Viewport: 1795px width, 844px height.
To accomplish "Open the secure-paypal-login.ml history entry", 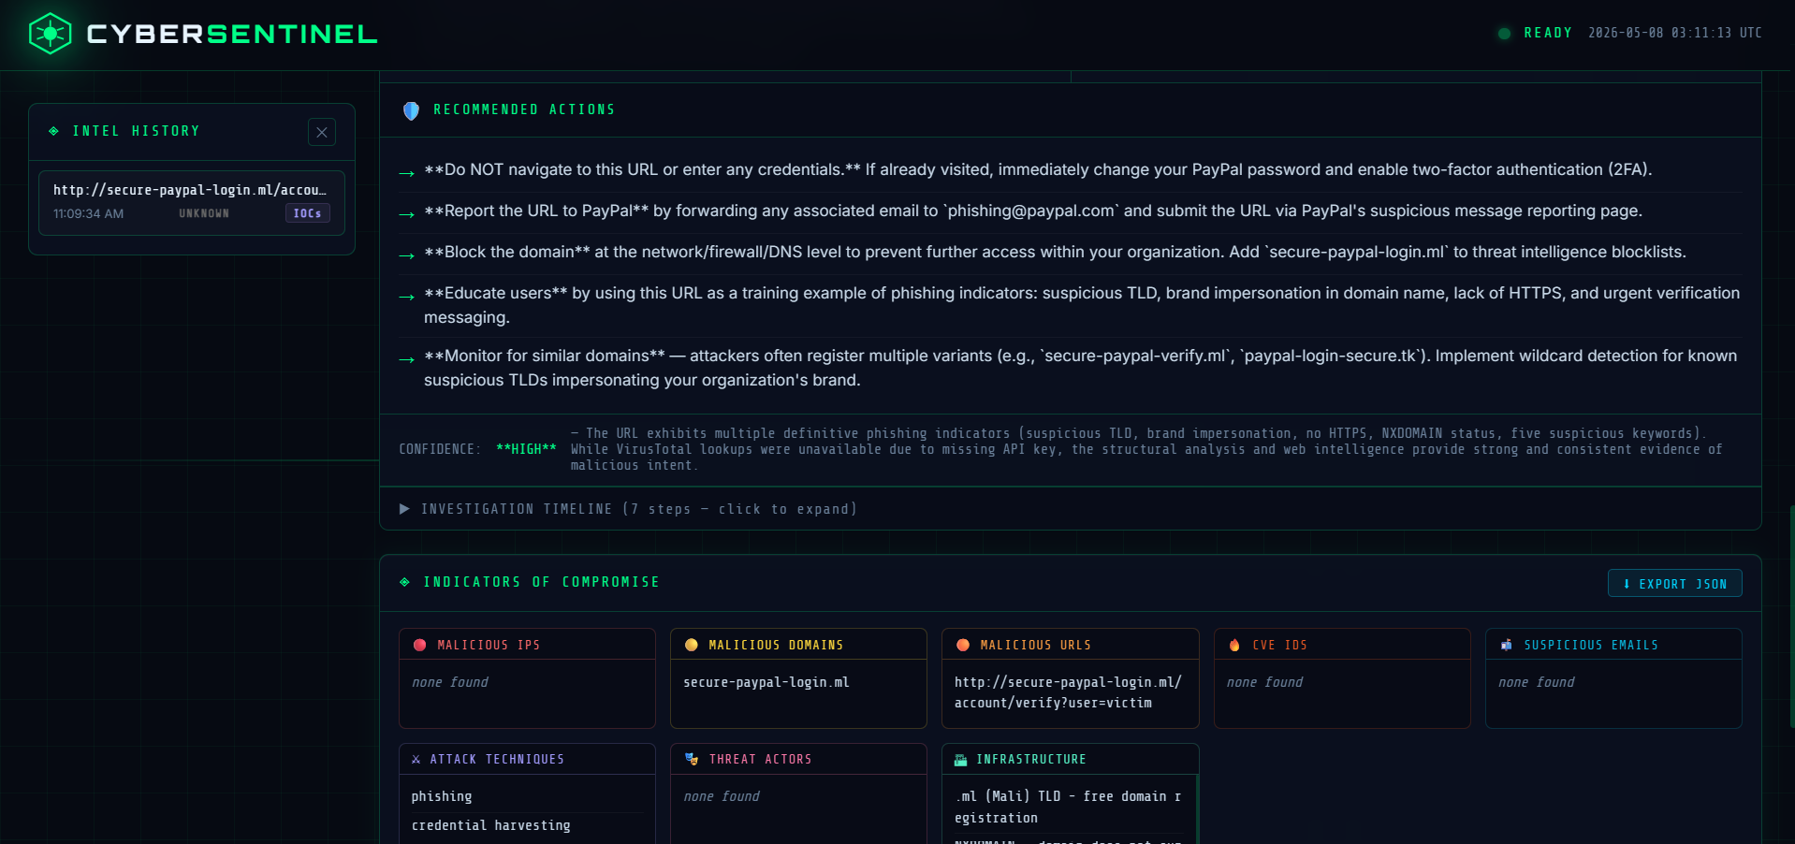I will coord(192,202).
